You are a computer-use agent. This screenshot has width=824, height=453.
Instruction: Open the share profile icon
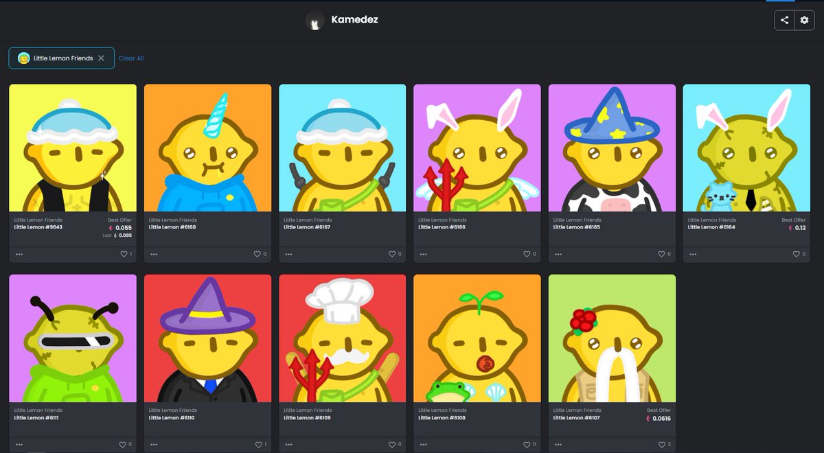tap(784, 20)
